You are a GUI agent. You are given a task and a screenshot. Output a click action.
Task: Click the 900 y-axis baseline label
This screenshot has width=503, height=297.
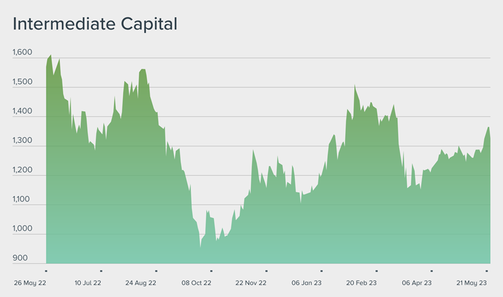[19, 258]
